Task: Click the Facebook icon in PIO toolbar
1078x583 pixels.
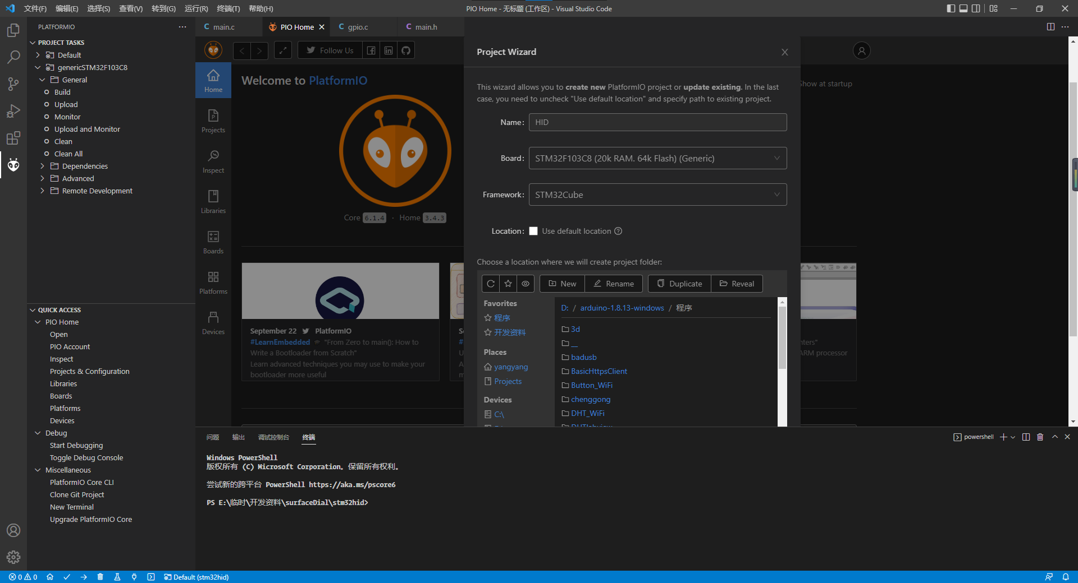Action: (371, 50)
